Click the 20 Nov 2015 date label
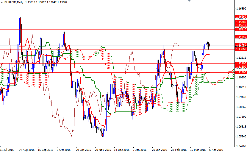 (x=103, y=150)
